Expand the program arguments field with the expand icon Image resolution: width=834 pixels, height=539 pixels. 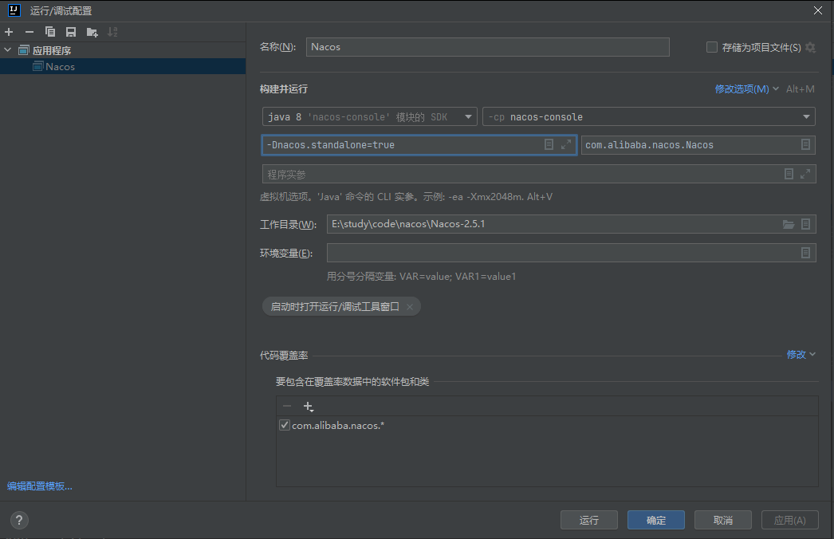click(805, 174)
